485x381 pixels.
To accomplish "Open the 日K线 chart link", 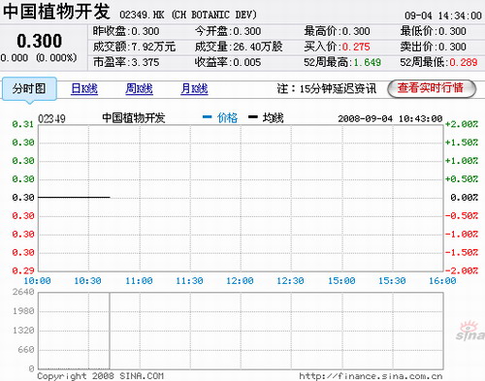I will 84,88.
